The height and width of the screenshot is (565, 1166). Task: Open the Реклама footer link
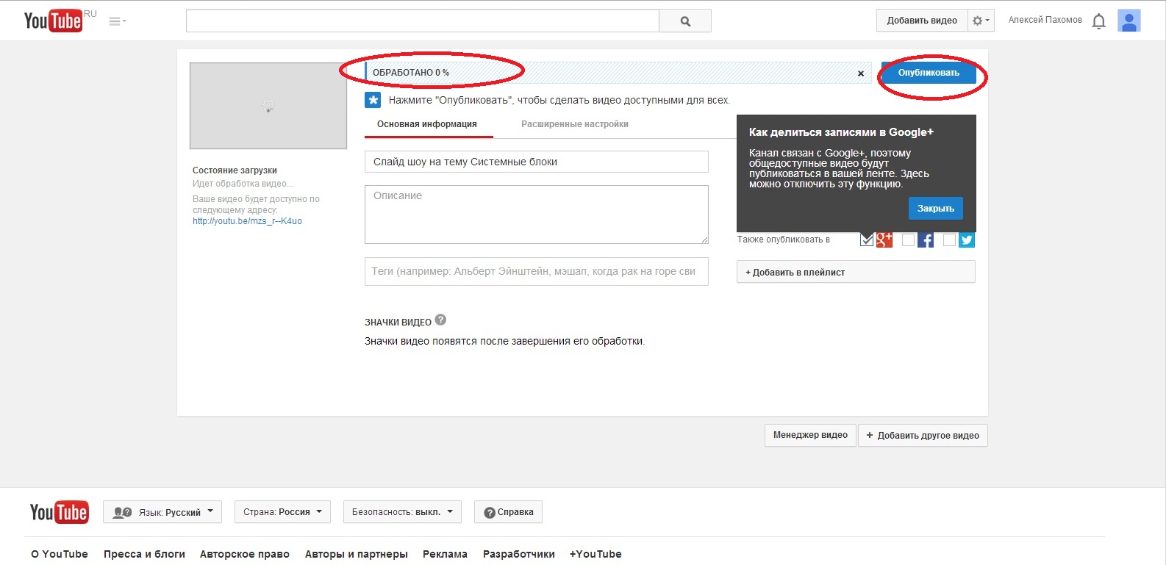[446, 554]
